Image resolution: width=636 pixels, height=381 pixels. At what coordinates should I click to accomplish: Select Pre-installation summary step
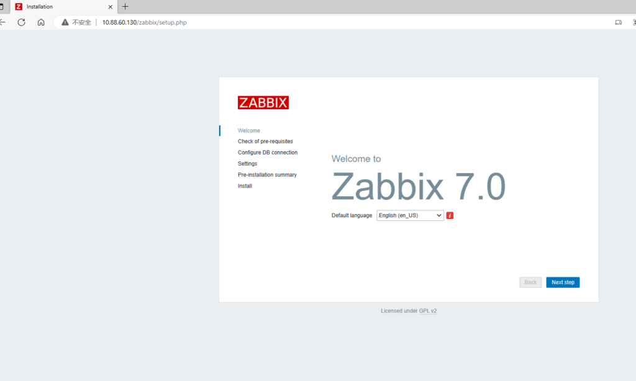267,175
